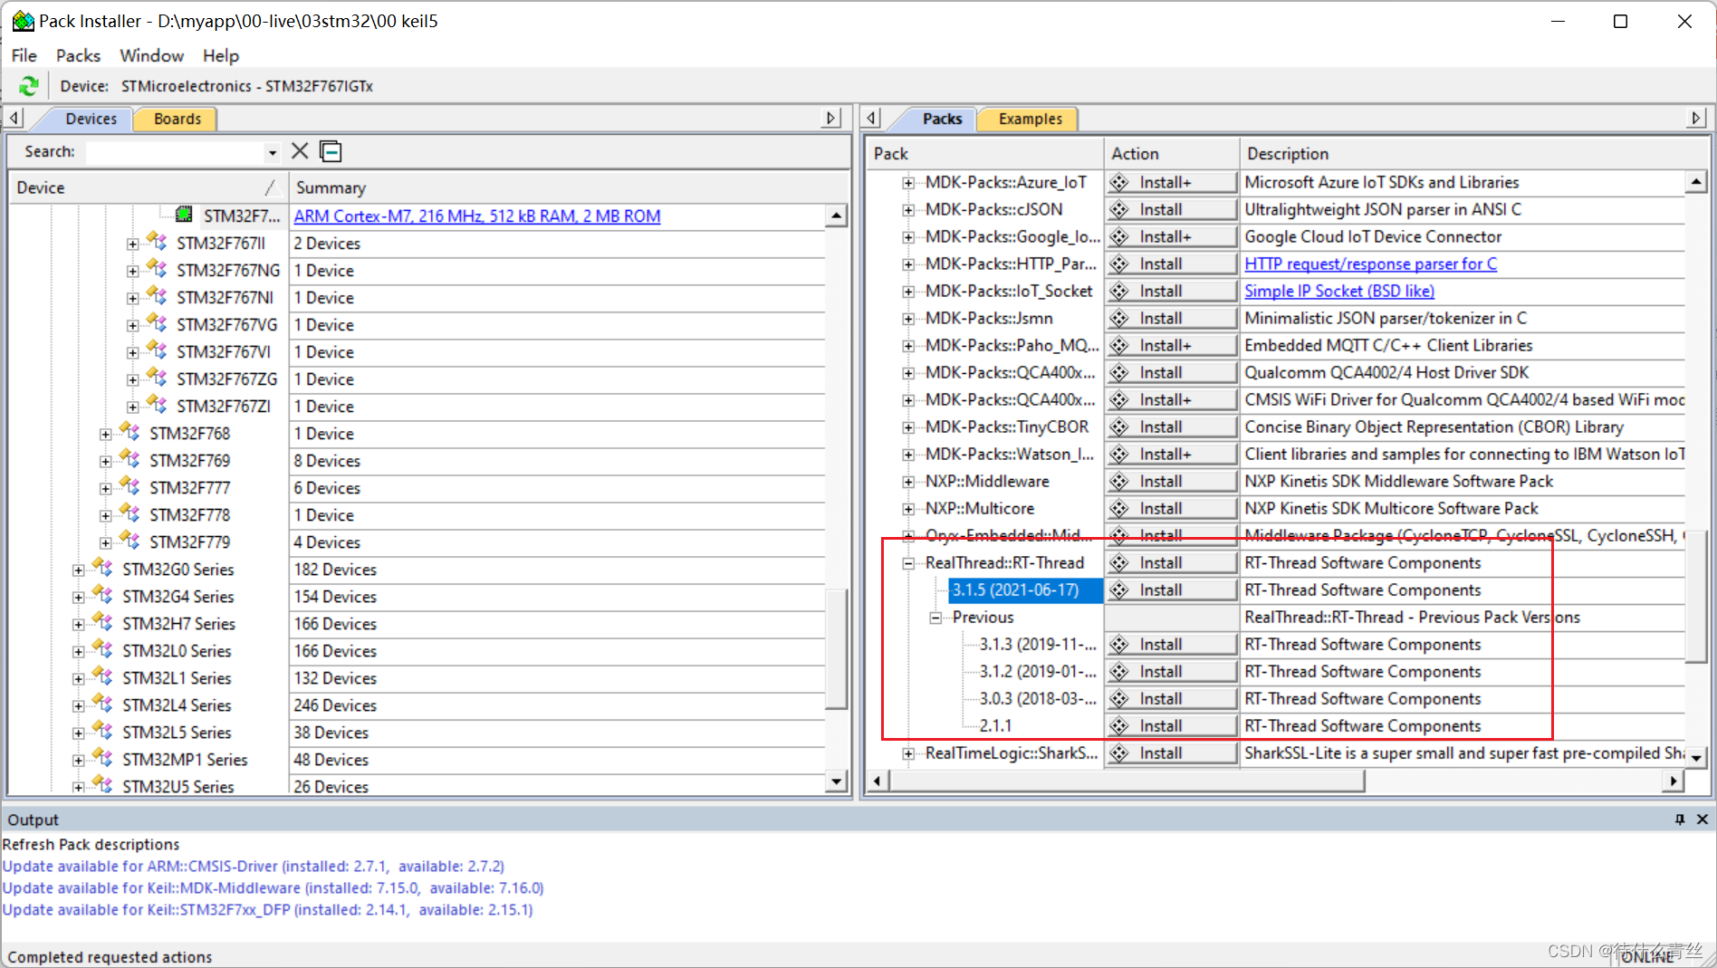Click the device icon for STM32F769
This screenshot has width=1717, height=968.
pyautogui.click(x=130, y=459)
